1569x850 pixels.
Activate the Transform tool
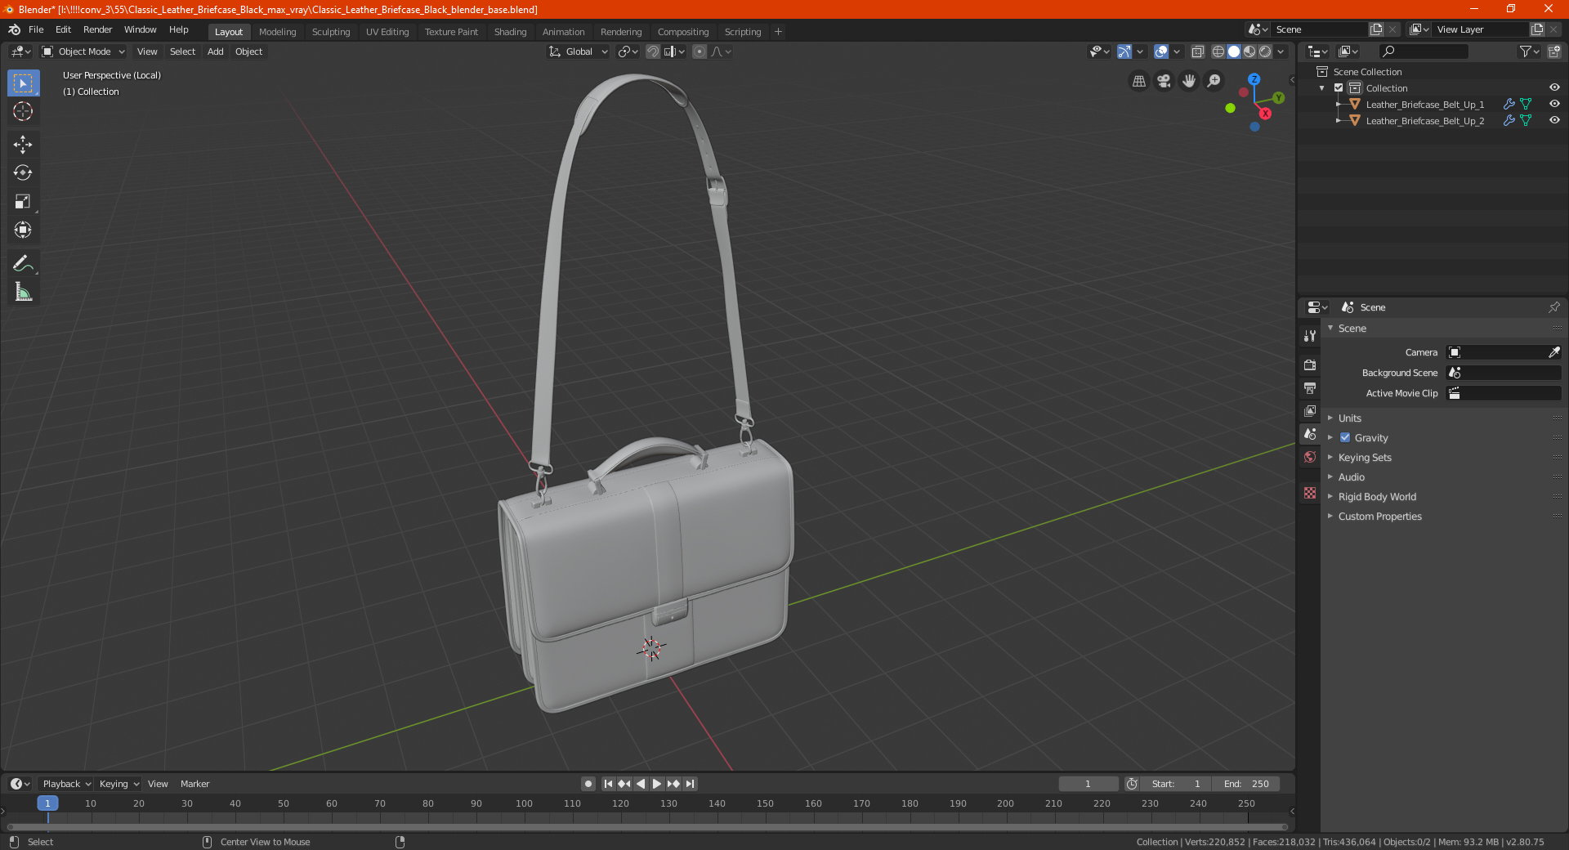pyautogui.click(x=23, y=230)
